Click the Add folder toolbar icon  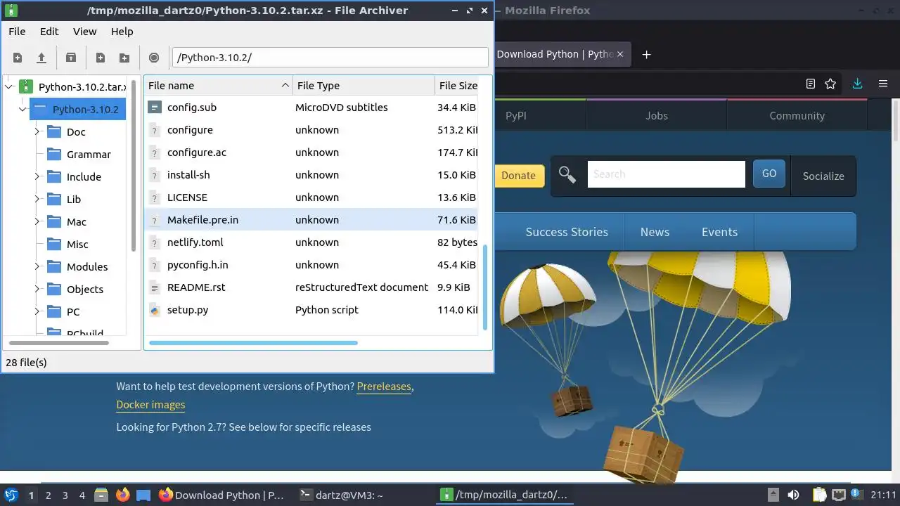[x=124, y=58]
